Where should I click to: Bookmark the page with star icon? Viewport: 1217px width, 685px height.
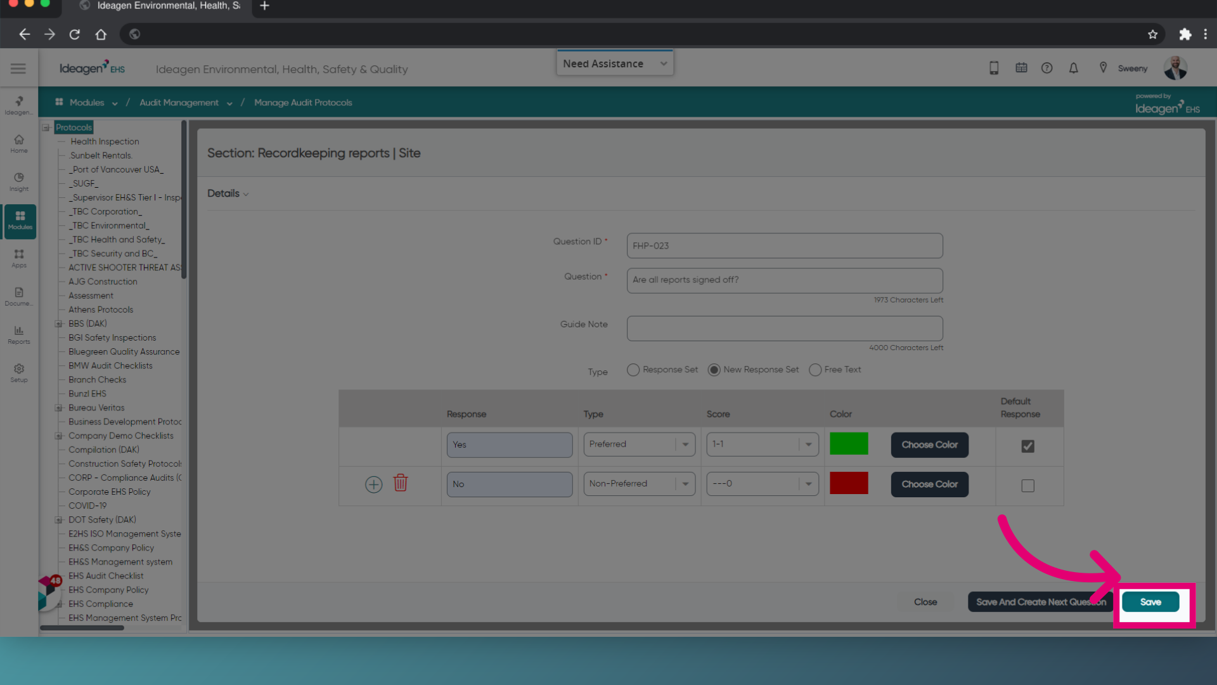coord(1153,34)
